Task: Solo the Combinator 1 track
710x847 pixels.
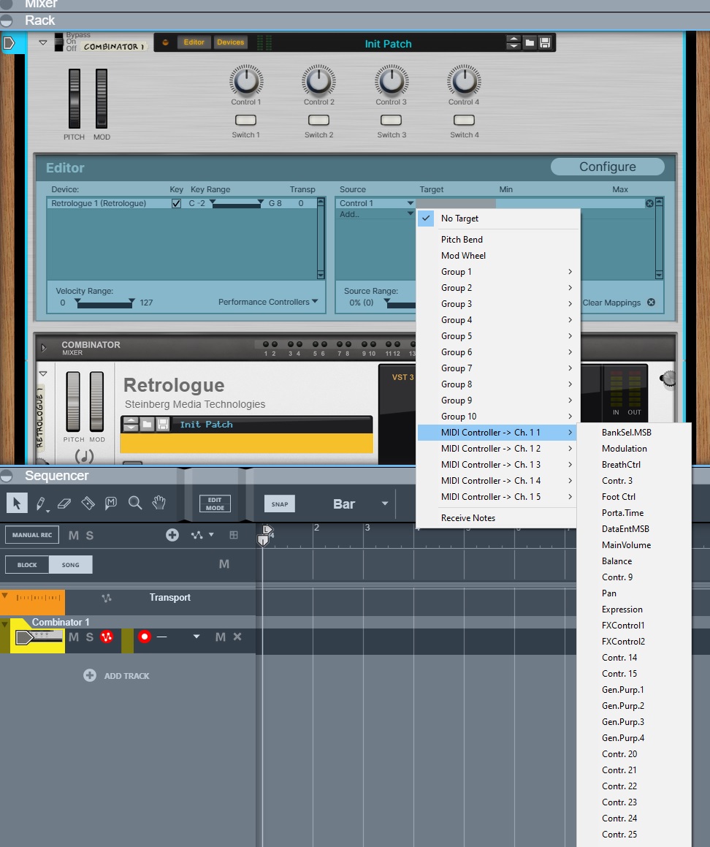Action: 90,637
